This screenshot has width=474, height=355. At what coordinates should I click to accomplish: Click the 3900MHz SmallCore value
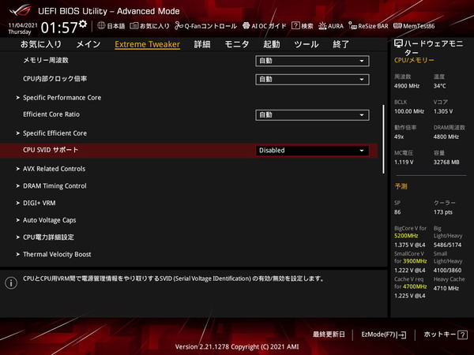tap(415, 261)
